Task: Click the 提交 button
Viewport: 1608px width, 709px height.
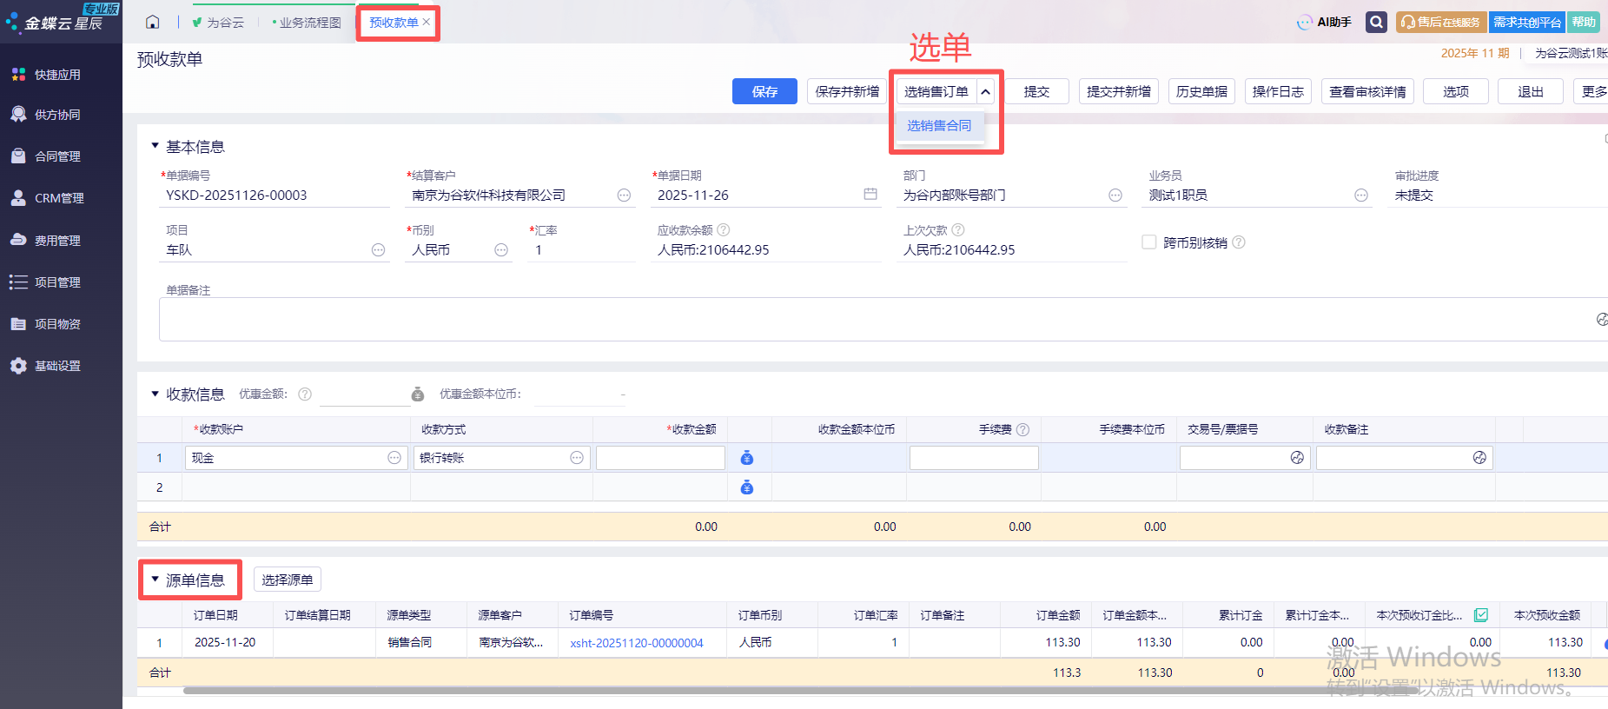Action: (x=1036, y=91)
